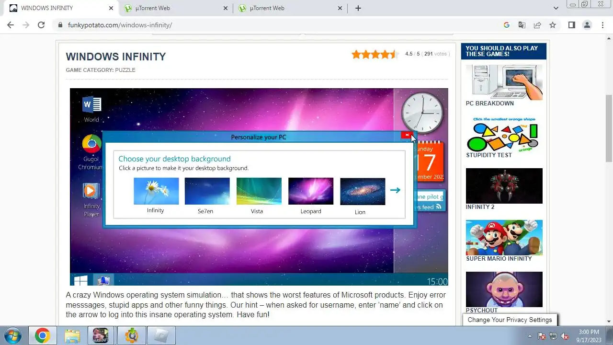Image resolution: width=613 pixels, height=345 pixels.
Task: Open PC Breakdown game thumbnail
Action: 504,82
